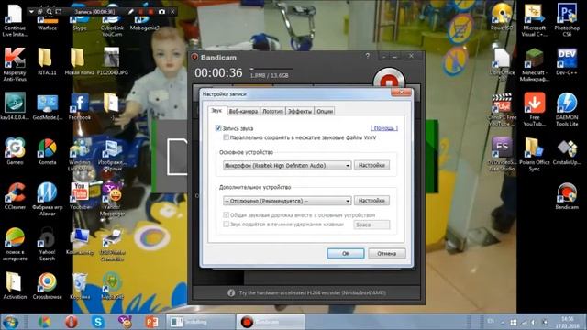Click the Помощь help link
The width and height of the screenshot is (587, 330).
pos(384,128)
